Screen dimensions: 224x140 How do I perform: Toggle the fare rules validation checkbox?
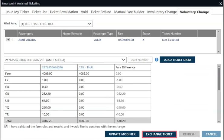(x=6, y=127)
